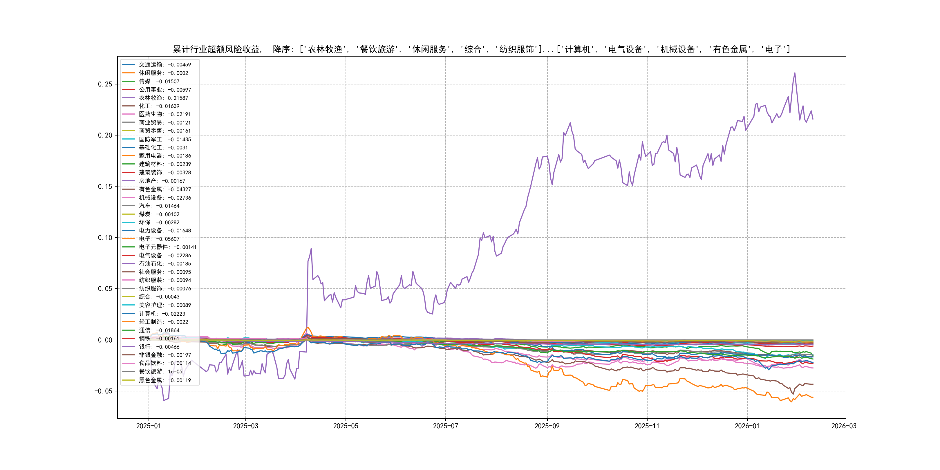Screen dimensions: 940x470
Task: Click the 2025-05 x-axis tick label
Action: pyautogui.click(x=346, y=426)
